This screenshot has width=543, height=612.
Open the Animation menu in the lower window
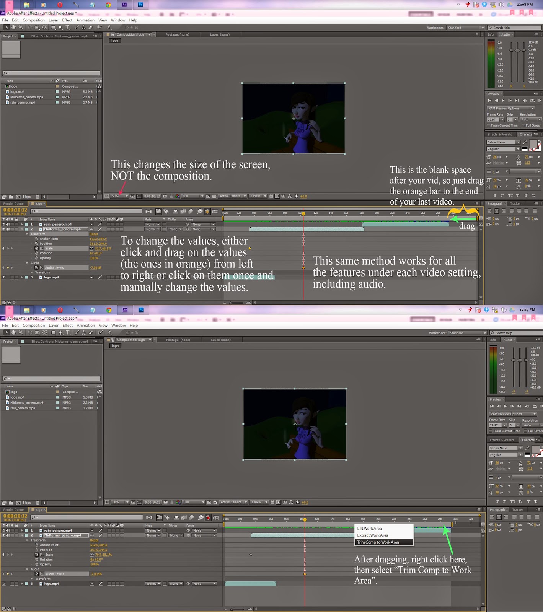click(86, 326)
